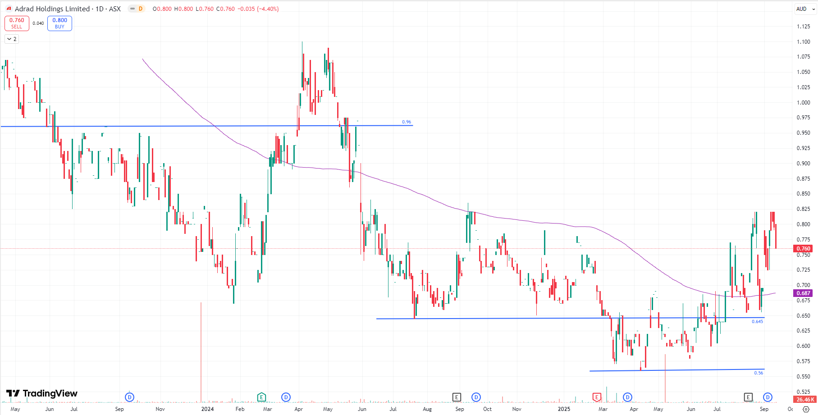818x415 pixels.
Task: Click the 0.687 moving average price label
Action: click(803, 293)
